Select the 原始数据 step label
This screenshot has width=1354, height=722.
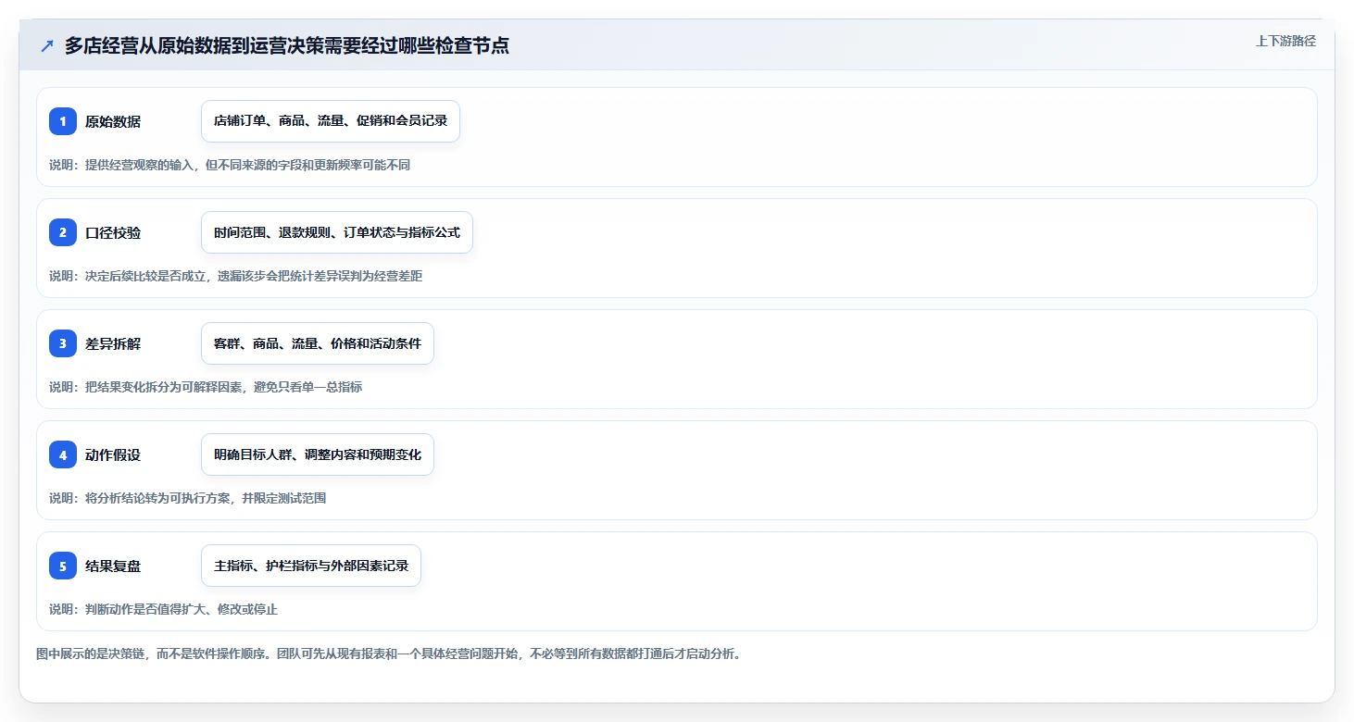tap(113, 121)
